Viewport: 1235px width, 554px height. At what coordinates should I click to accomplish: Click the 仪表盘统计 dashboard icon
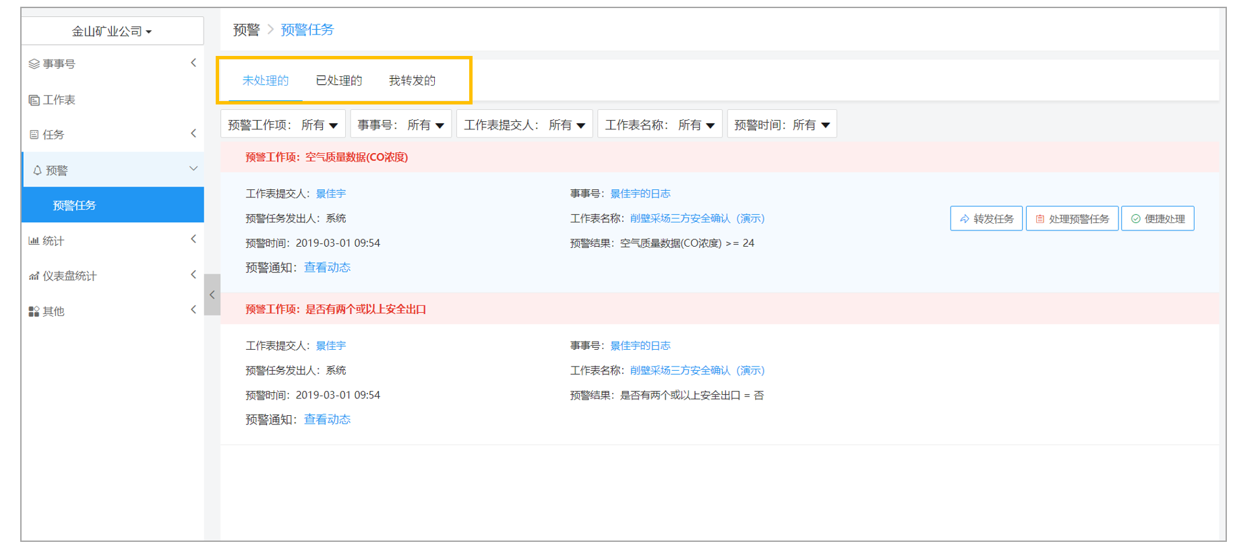point(34,276)
